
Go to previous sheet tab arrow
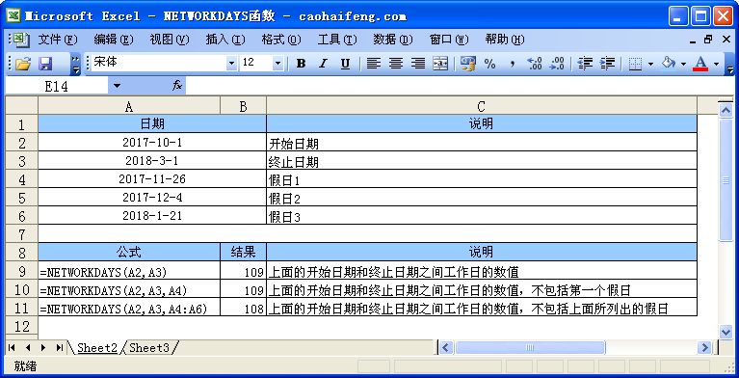tap(28, 348)
